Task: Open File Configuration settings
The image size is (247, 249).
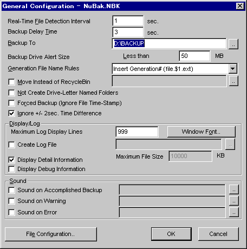Action: point(51,234)
